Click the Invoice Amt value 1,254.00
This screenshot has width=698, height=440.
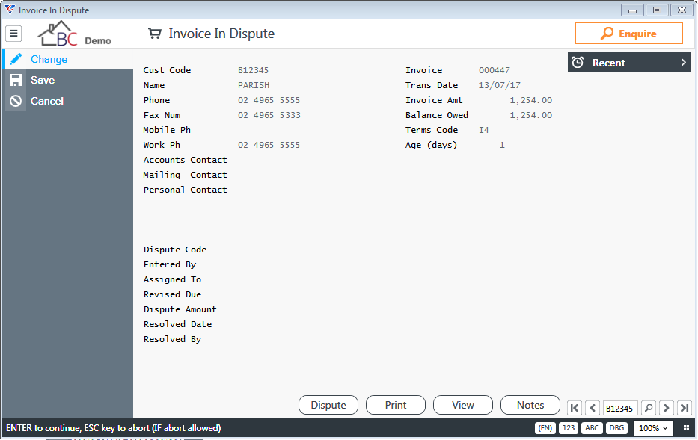[530, 100]
